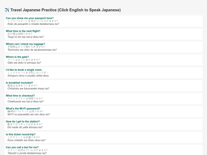Click Japanese text under the station question
The width and height of the screenshot is (207, 155).
(x=25, y=124)
